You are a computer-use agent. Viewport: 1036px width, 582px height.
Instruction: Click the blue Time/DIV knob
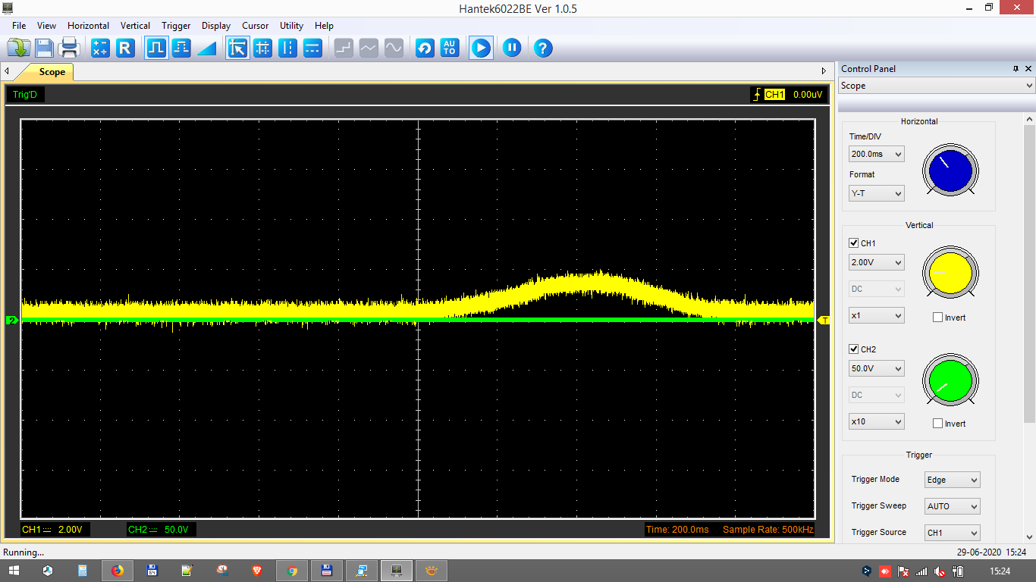950,171
